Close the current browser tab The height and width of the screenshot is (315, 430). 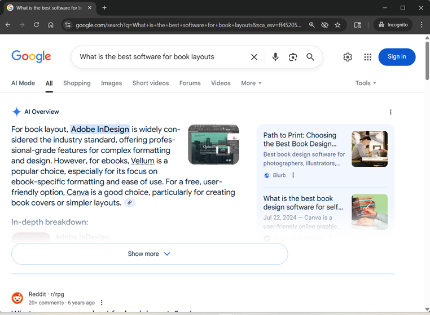pyautogui.click(x=90, y=8)
